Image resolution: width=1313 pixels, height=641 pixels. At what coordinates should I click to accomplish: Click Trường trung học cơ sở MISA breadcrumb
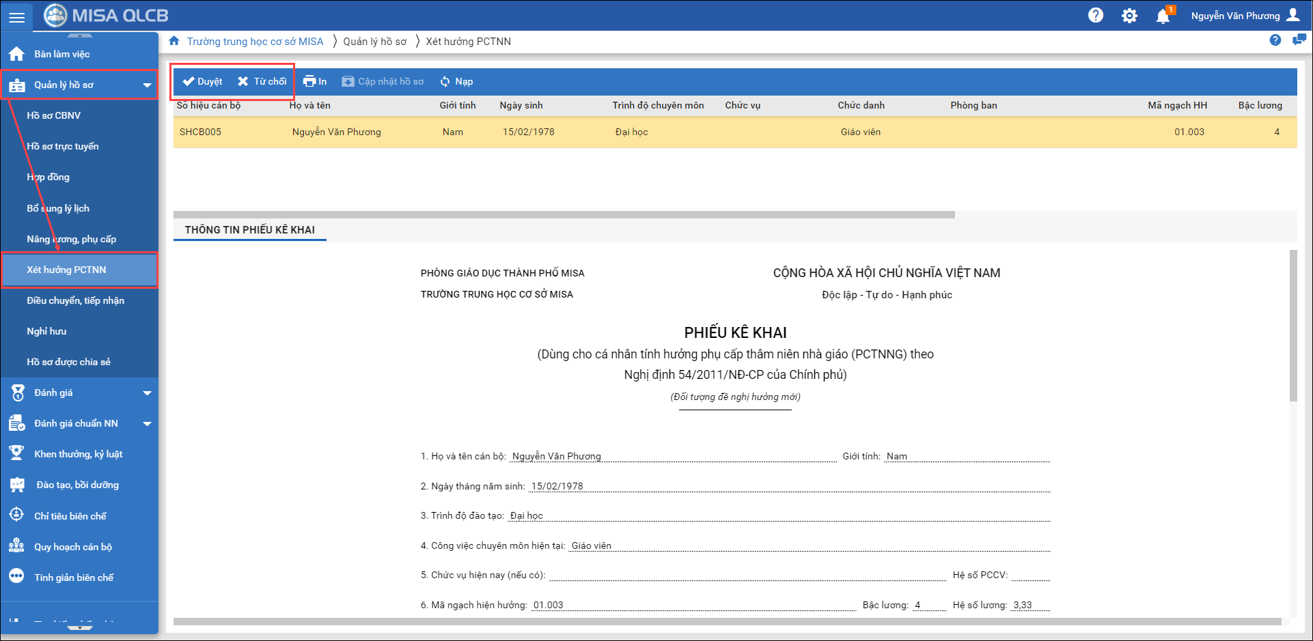coord(255,42)
